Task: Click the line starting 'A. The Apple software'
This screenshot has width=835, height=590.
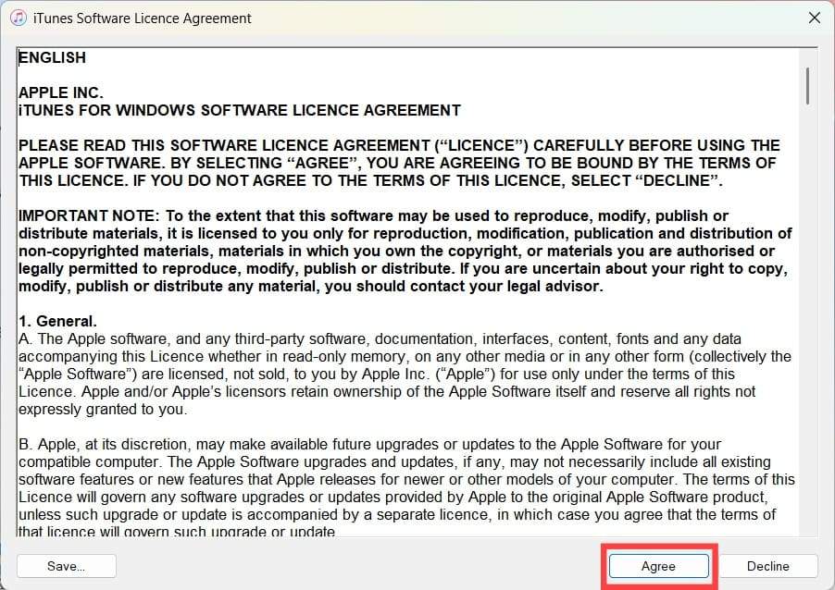Action: (380, 338)
